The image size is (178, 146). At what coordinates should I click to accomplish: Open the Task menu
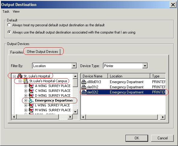(x=6, y=11)
